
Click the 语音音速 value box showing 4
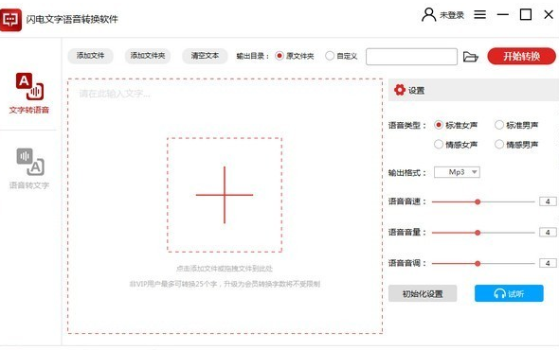click(x=548, y=201)
